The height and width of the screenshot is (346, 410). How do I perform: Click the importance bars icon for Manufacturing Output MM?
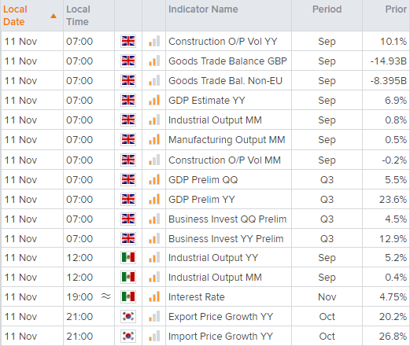[x=154, y=139]
